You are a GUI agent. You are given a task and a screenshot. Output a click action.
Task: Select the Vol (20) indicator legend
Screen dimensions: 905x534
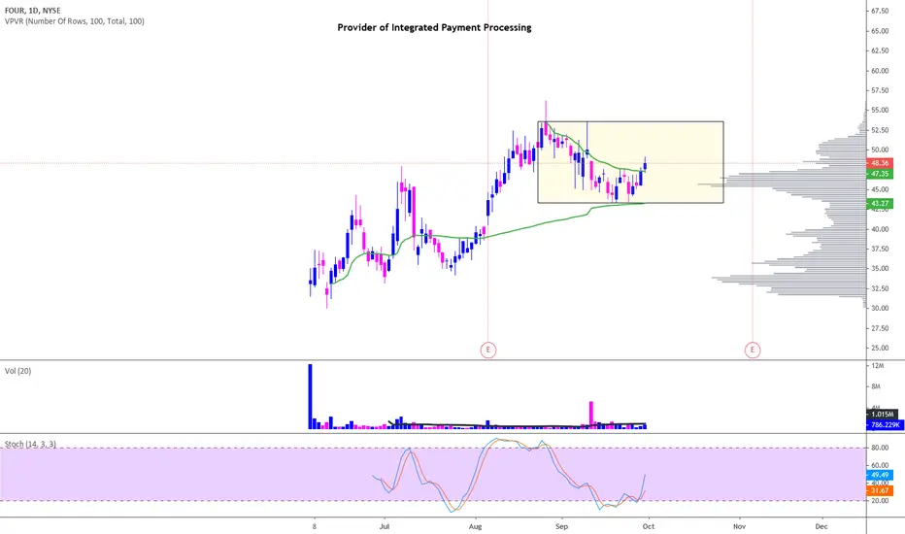pos(17,371)
